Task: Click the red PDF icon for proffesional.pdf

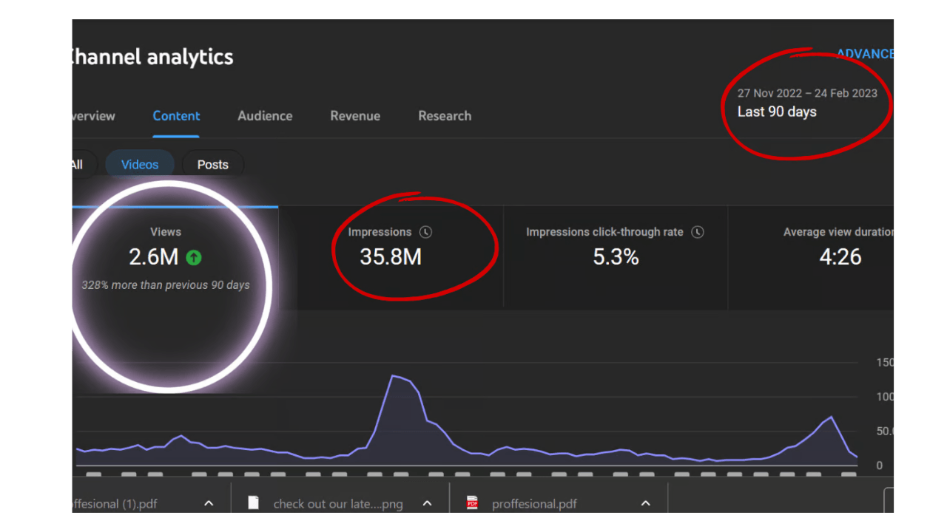Action: point(472,503)
